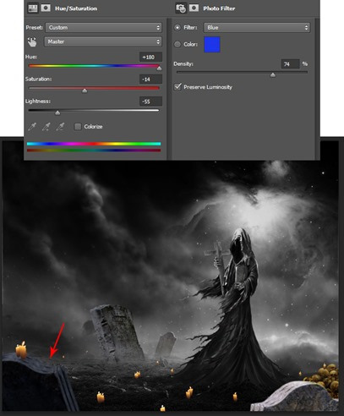
Task: Click the Saturation value field -14
Action: click(150, 79)
